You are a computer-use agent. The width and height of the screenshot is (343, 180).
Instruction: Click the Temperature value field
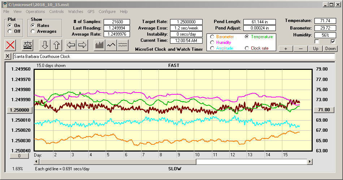click(x=325, y=21)
